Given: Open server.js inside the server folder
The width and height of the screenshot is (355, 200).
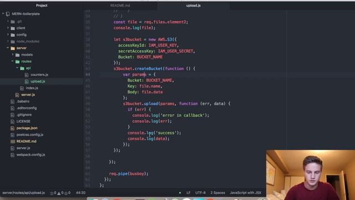Looking at the screenshot, I should click(28, 94).
